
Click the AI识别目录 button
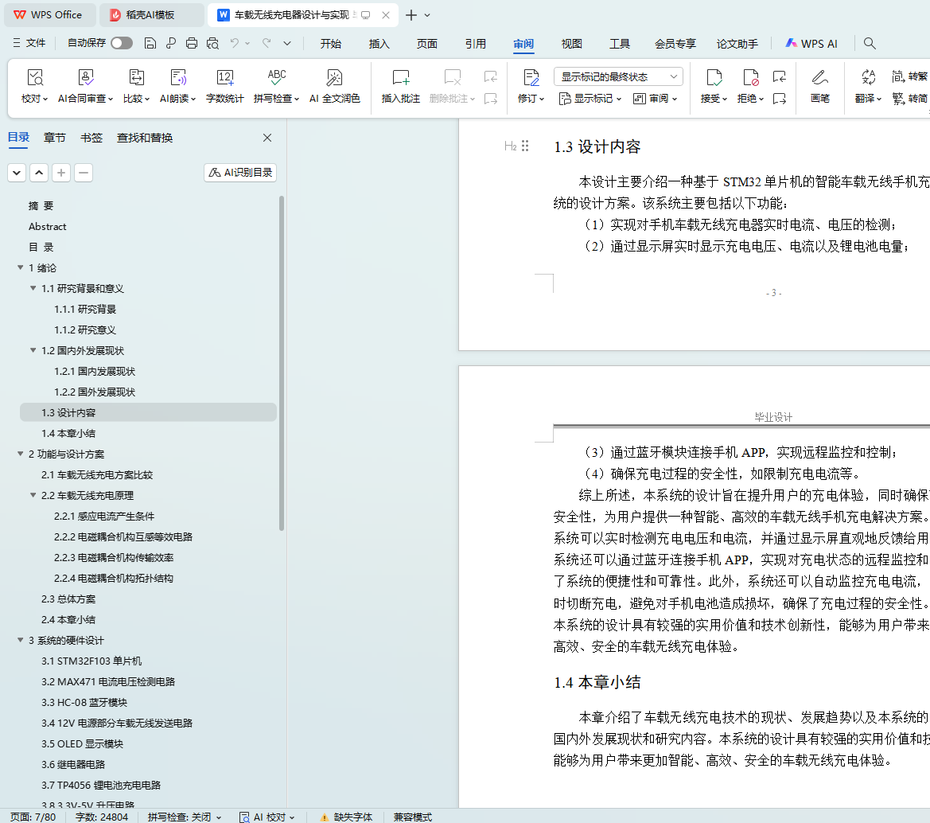point(240,173)
